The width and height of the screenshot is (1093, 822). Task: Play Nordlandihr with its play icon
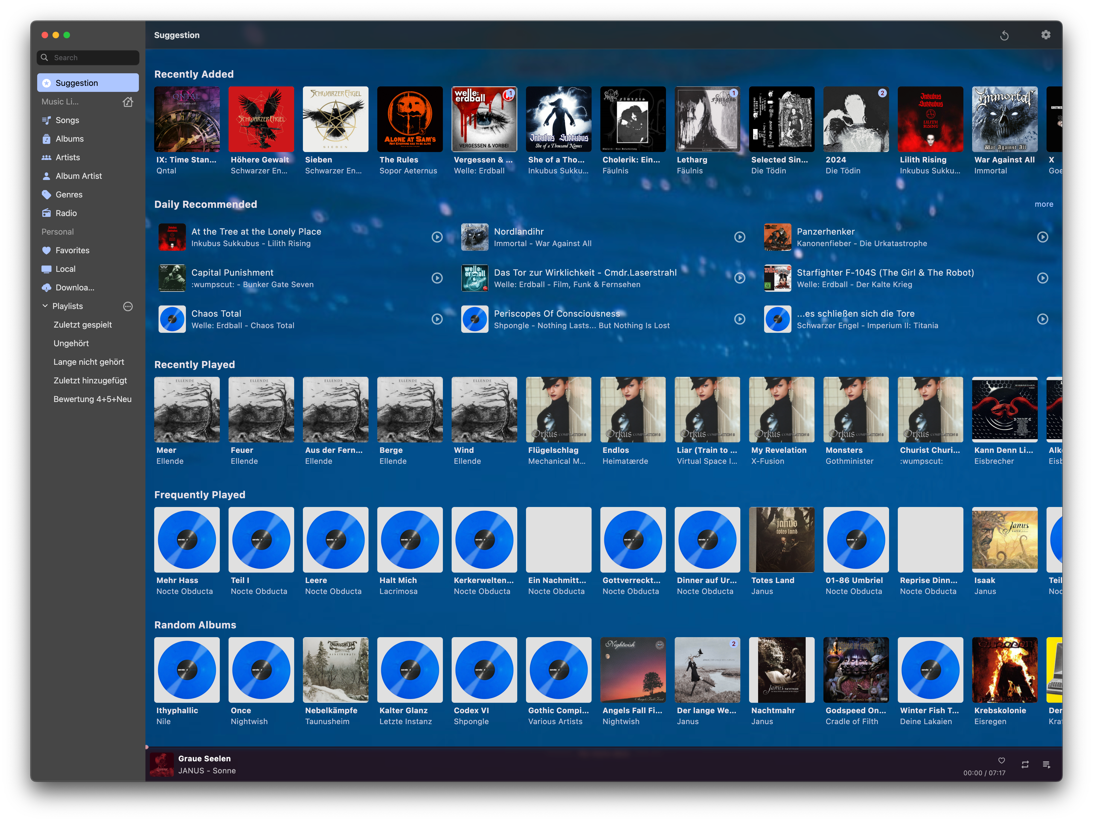[739, 237]
